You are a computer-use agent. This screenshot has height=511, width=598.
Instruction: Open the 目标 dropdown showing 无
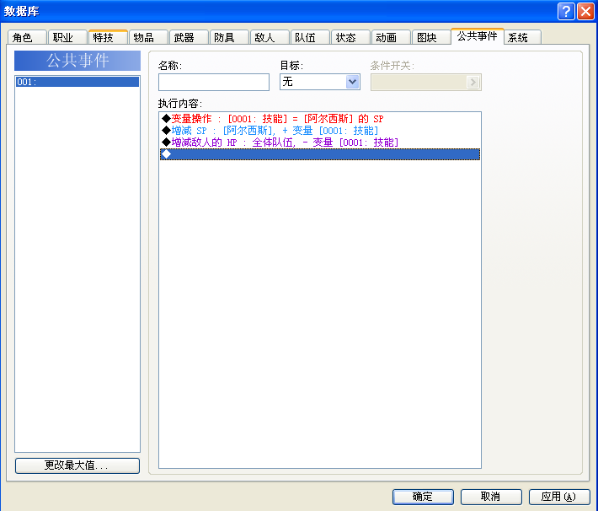click(x=319, y=82)
